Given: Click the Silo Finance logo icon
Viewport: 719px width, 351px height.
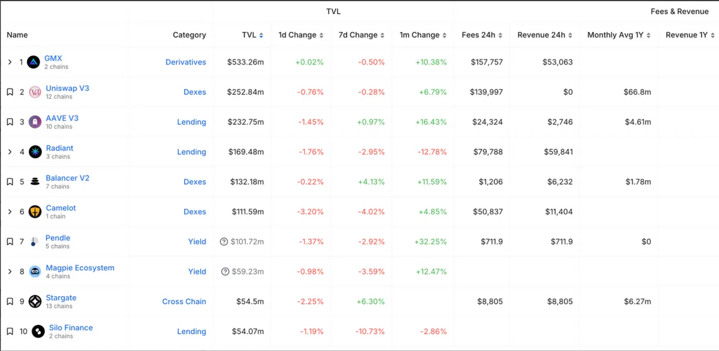Looking at the screenshot, I should [38, 331].
